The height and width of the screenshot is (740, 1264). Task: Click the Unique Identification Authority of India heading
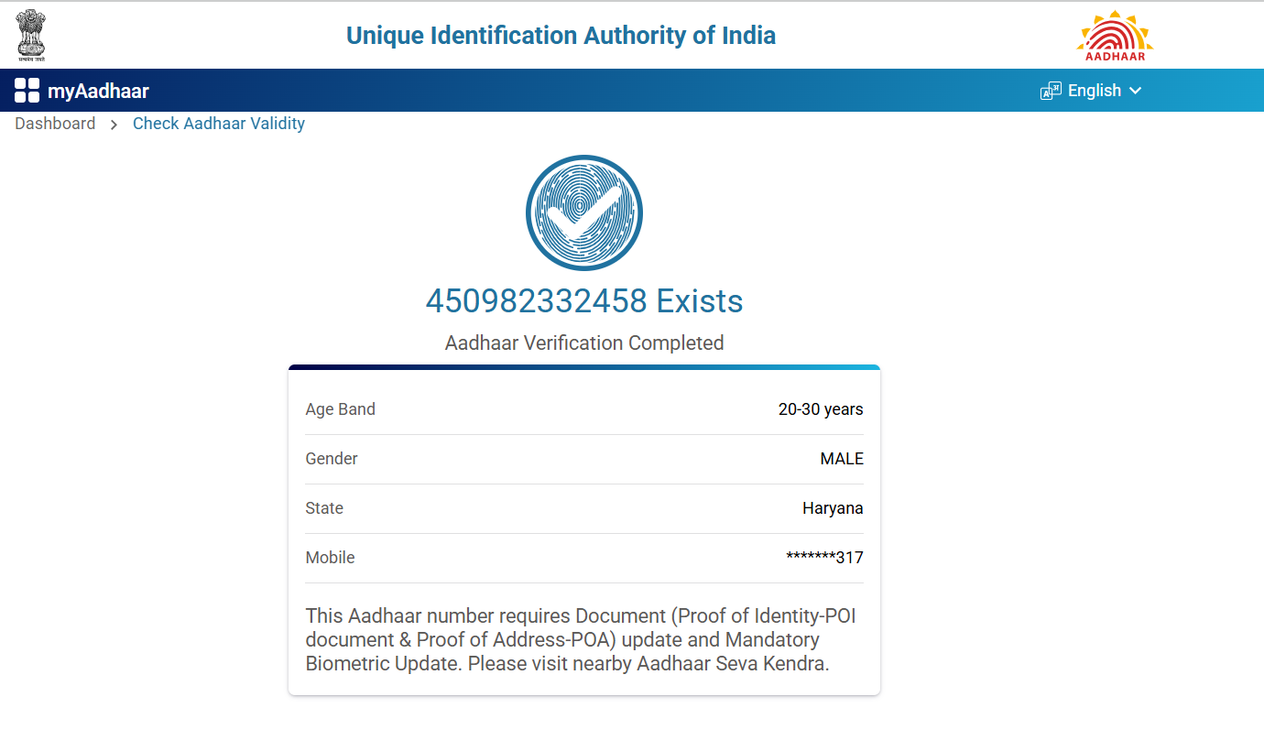click(561, 36)
